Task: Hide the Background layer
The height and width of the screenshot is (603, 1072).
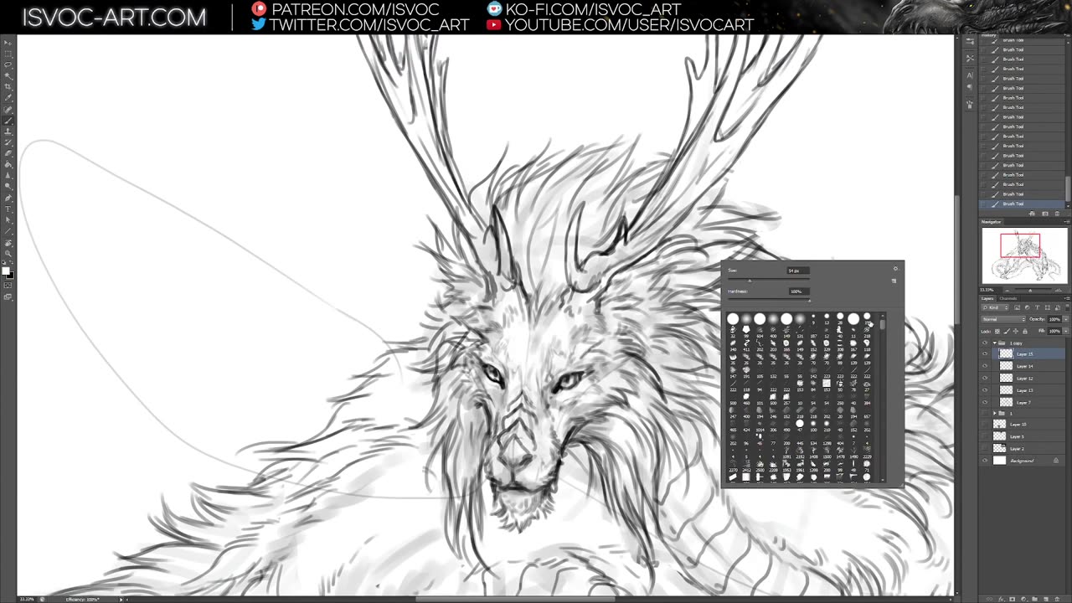Action: (985, 461)
